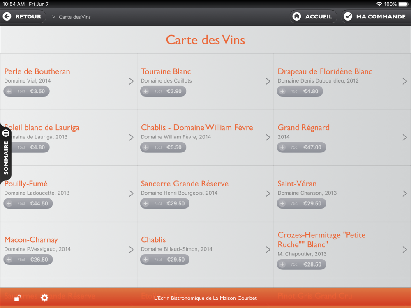Image resolution: width=411 pixels, height=308 pixels.
Task: Open Soleil blanc de Lauriga title
Action: pyautogui.click(x=42, y=128)
